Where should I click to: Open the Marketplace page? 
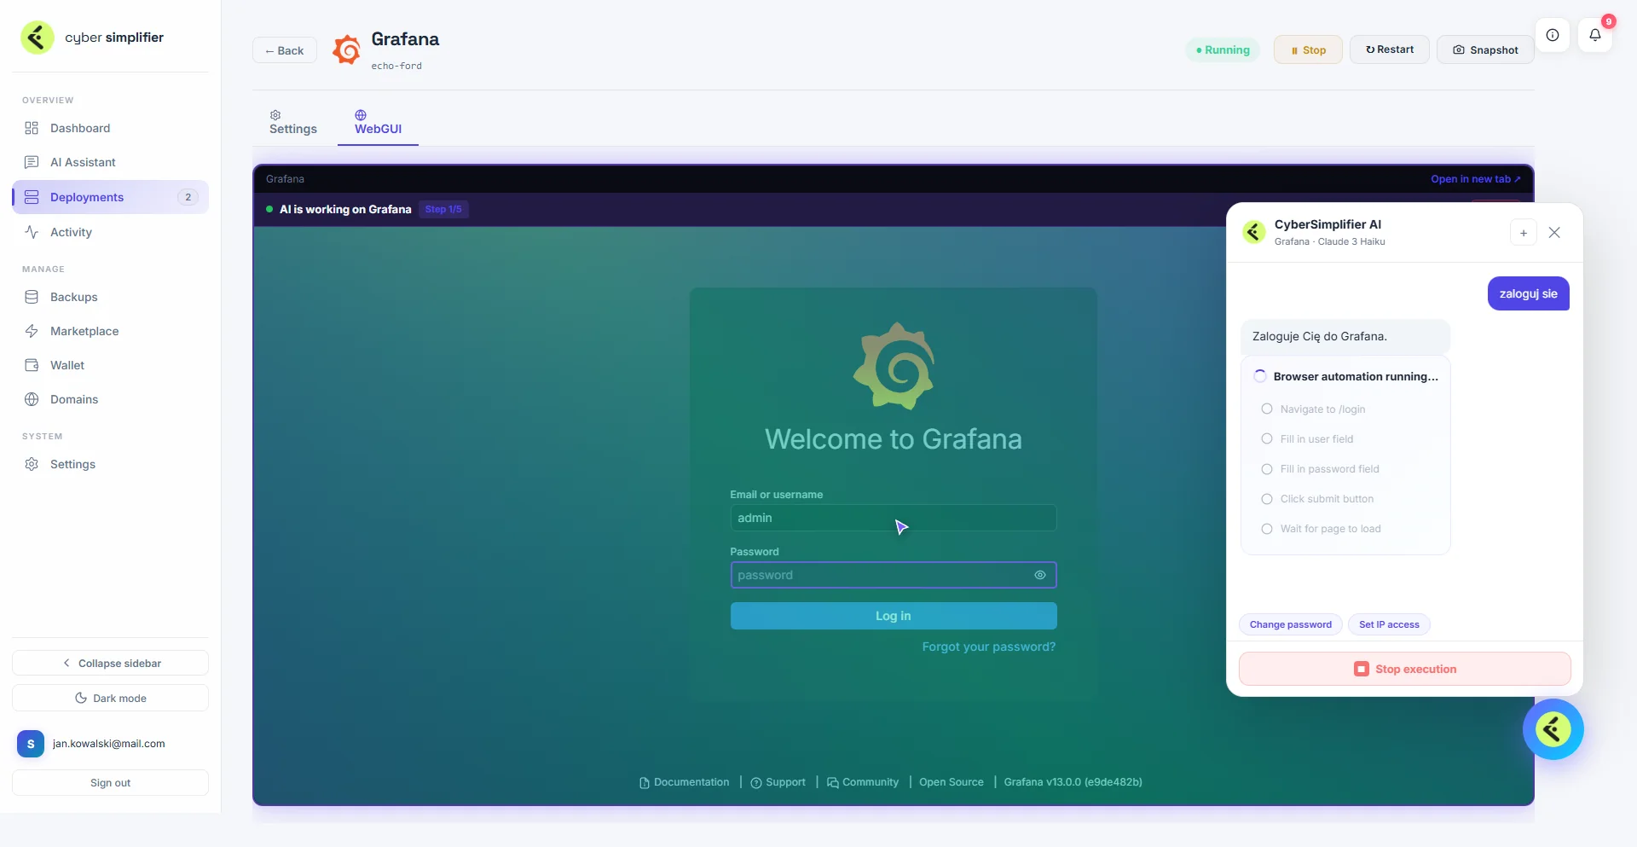[x=110, y=331]
